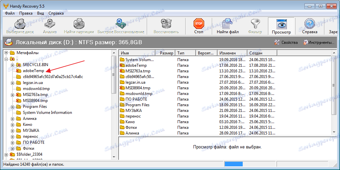Select Program Files row in the file list
The image size is (340, 170).
coord(225,105)
